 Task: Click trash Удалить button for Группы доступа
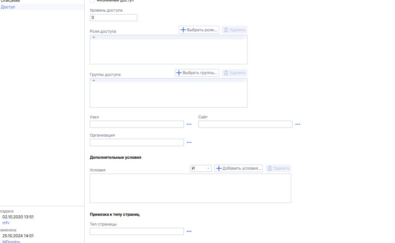click(235, 73)
